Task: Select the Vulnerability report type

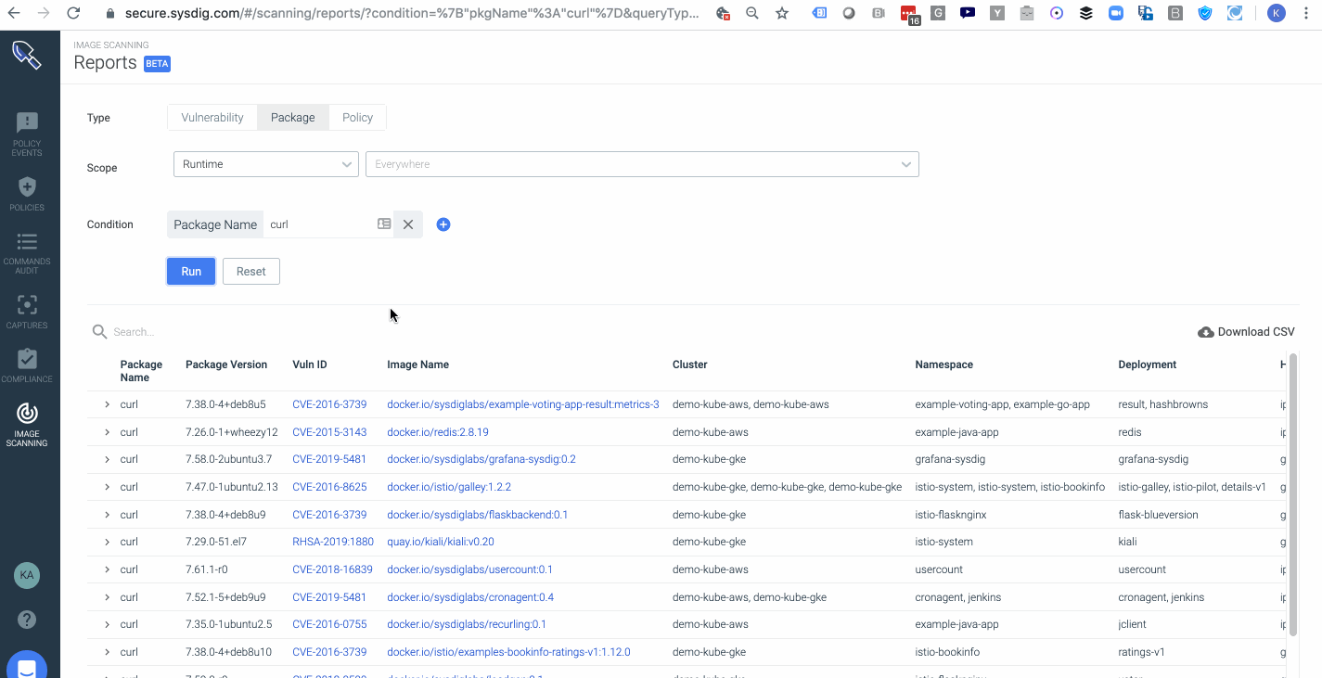Action: coord(212,118)
